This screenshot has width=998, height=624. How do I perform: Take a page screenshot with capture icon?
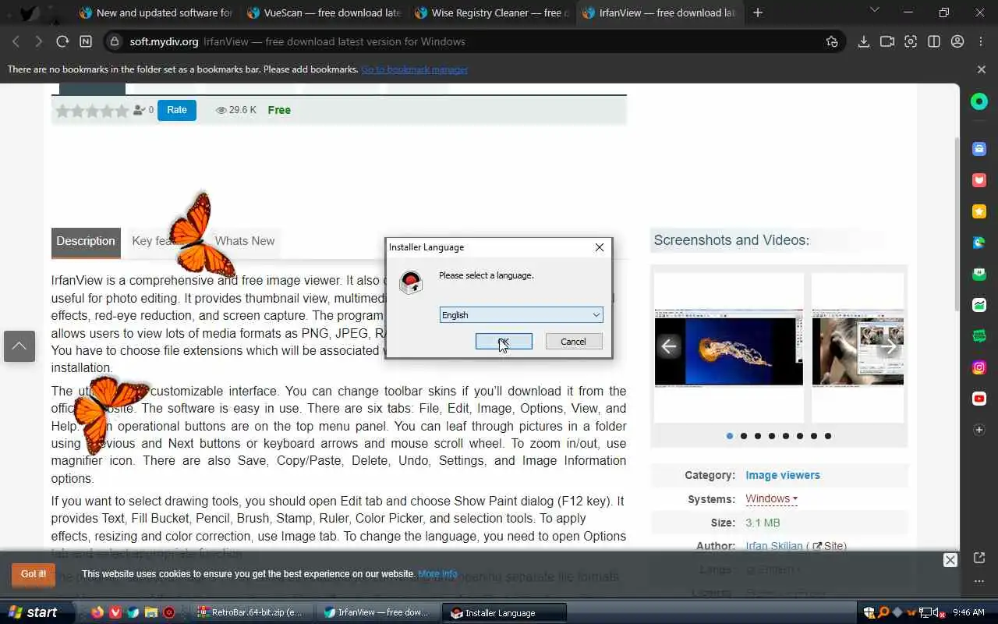(x=911, y=41)
